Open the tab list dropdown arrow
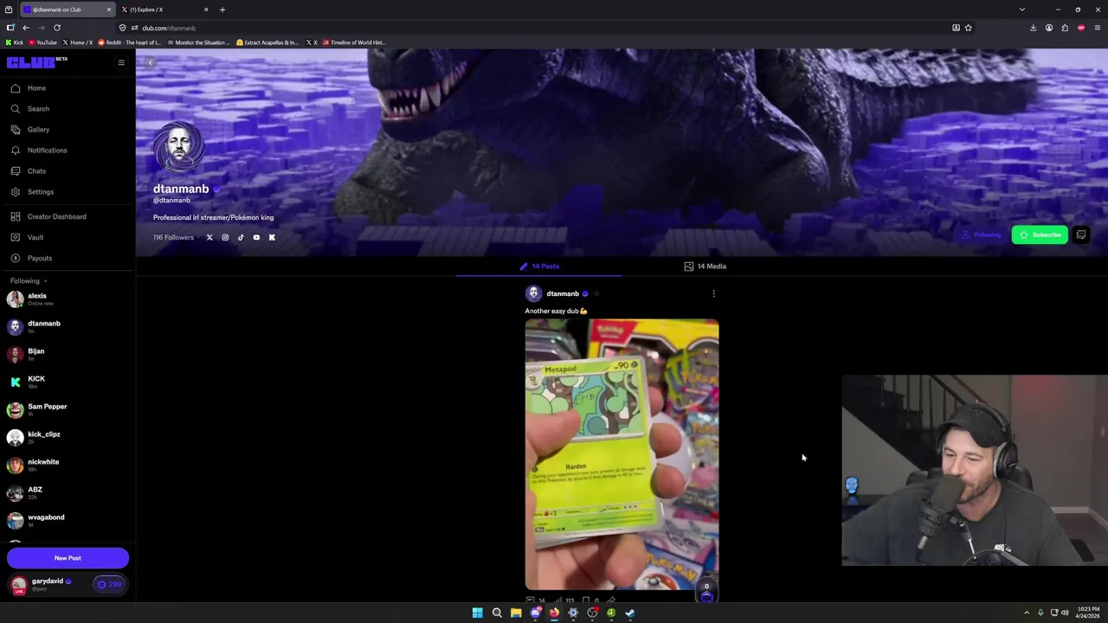The height and width of the screenshot is (623, 1108). [1021, 10]
